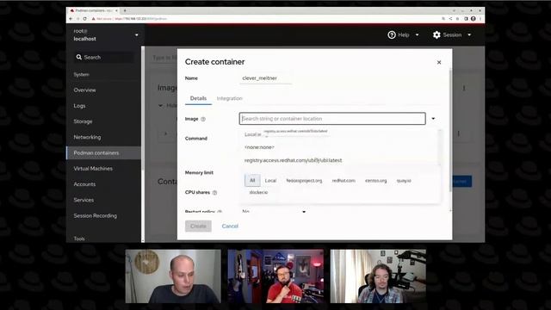Click the sidebar Search magnifier icon
The image size is (551, 310).
tap(78, 57)
